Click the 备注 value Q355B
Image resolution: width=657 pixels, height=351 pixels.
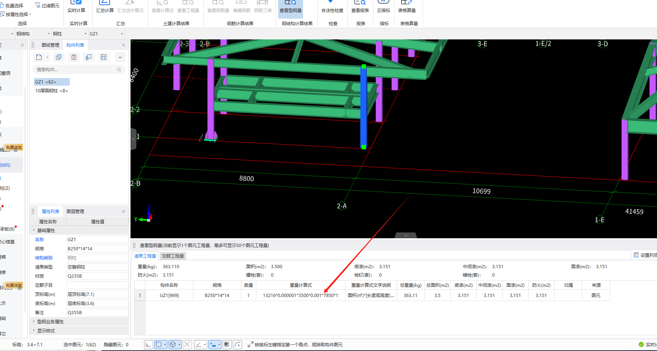(x=97, y=312)
